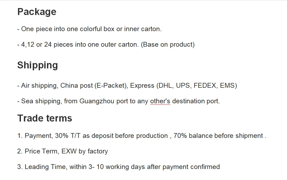The height and width of the screenshot is (180, 287).
Task: Click the word "E-Packet"
Action: 110,86
